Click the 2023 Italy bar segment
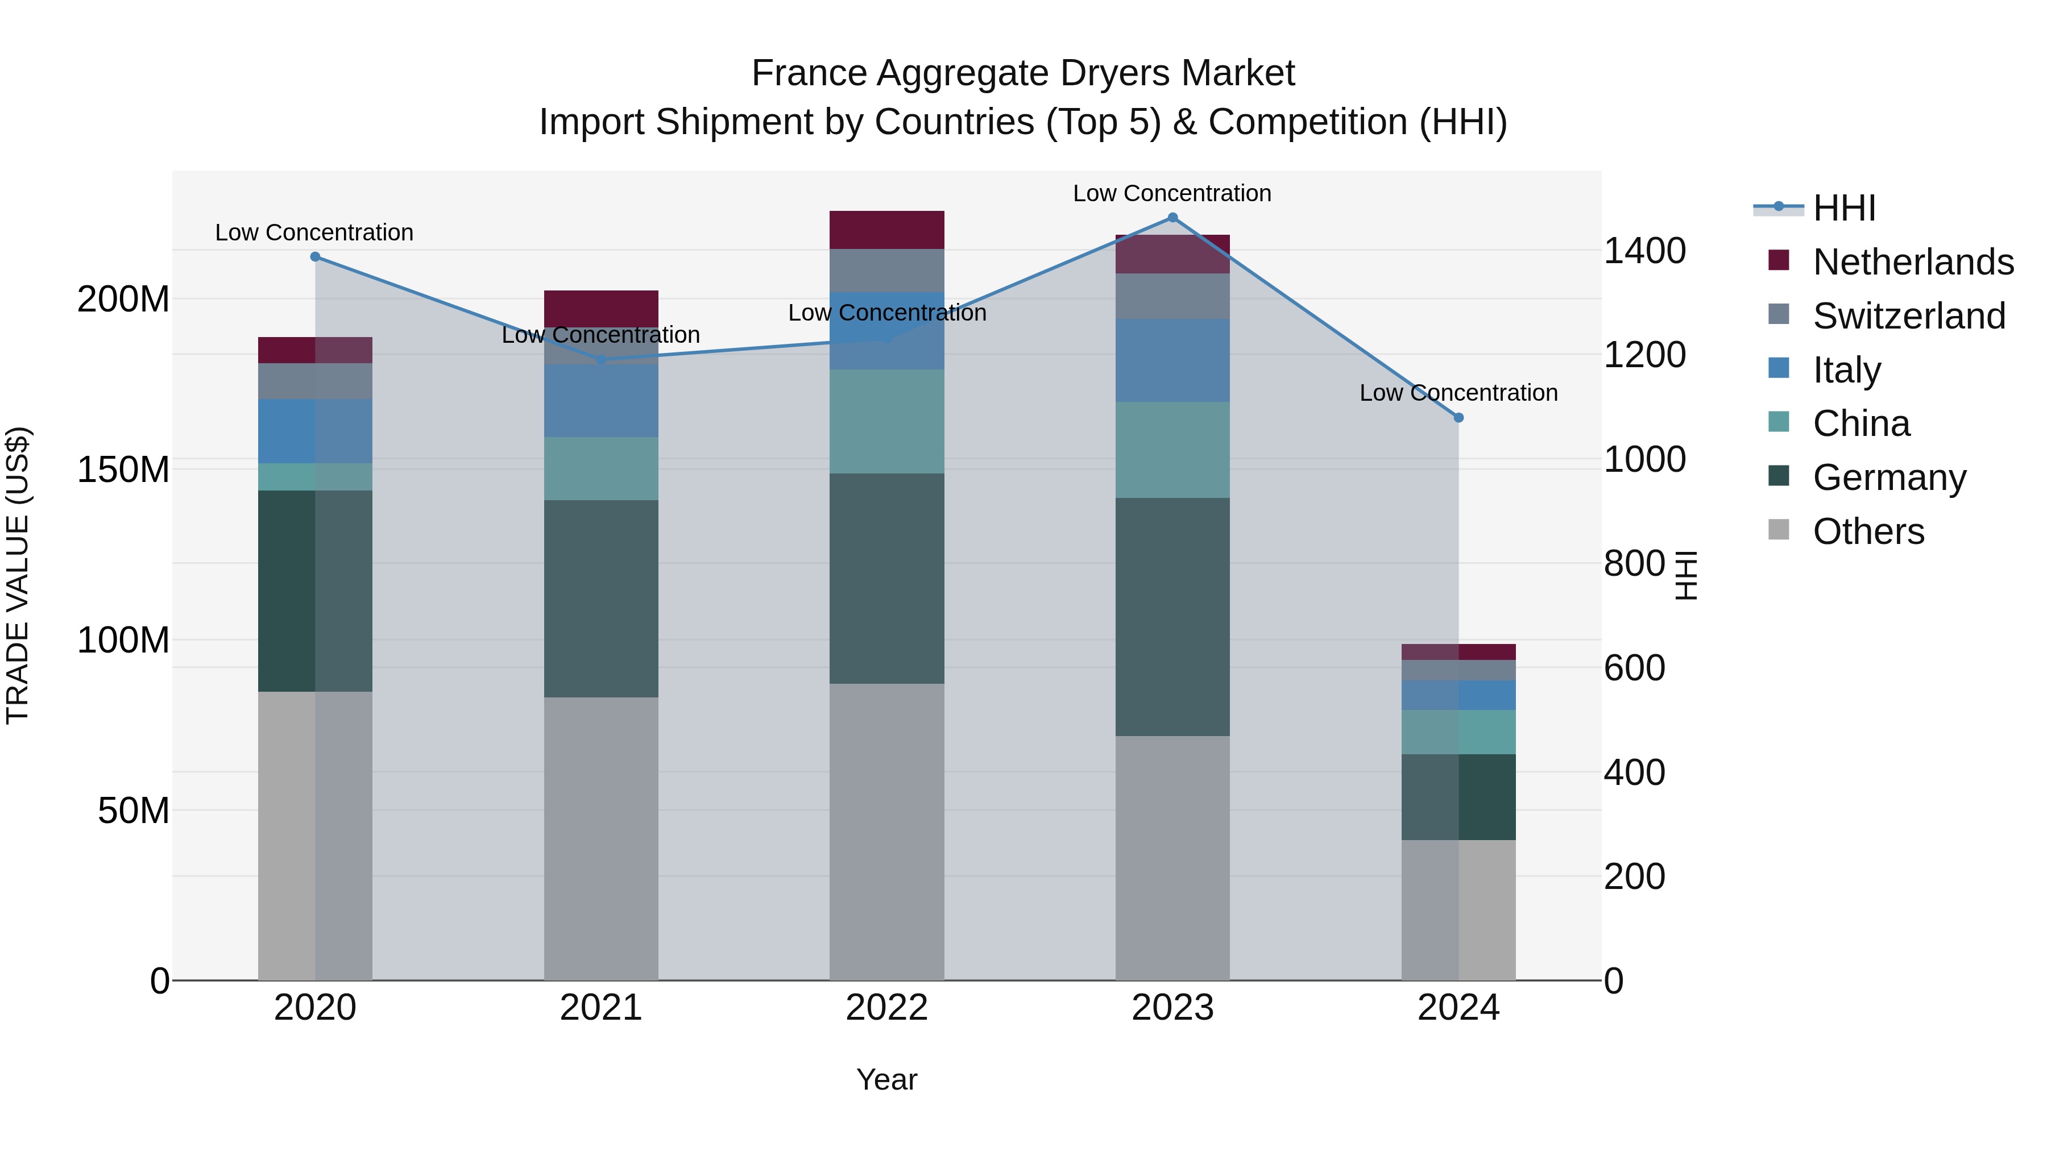2047x1151 pixels. [1173, 360]
